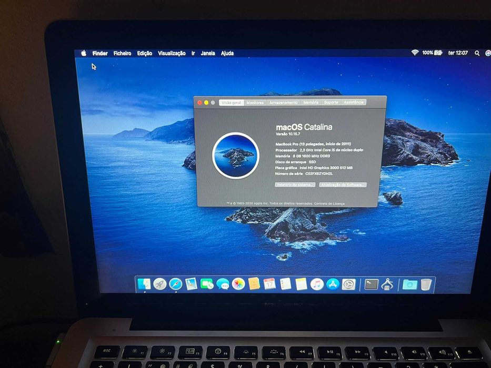The image size is (491, 368).
Task: Open System Information caliper icon in Dock
Action: pos(388,284)
